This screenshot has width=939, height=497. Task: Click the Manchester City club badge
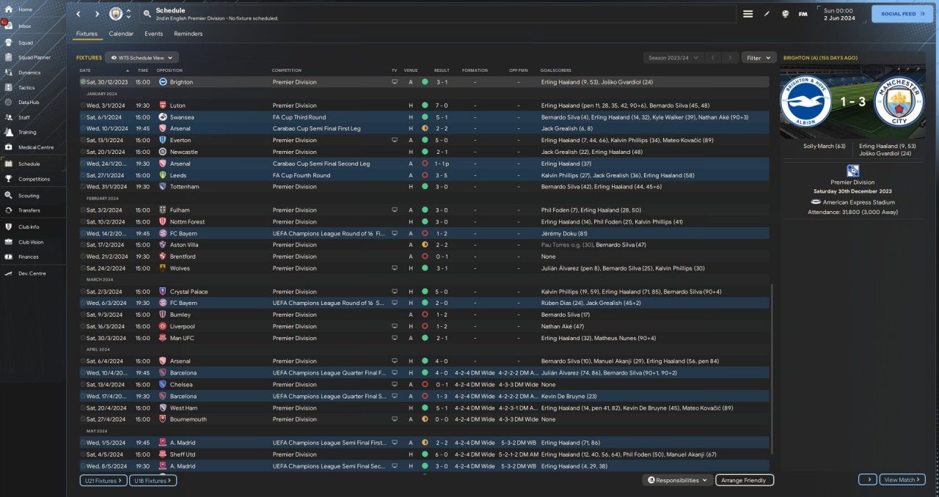pyautogui.click(x=116, y=14)
